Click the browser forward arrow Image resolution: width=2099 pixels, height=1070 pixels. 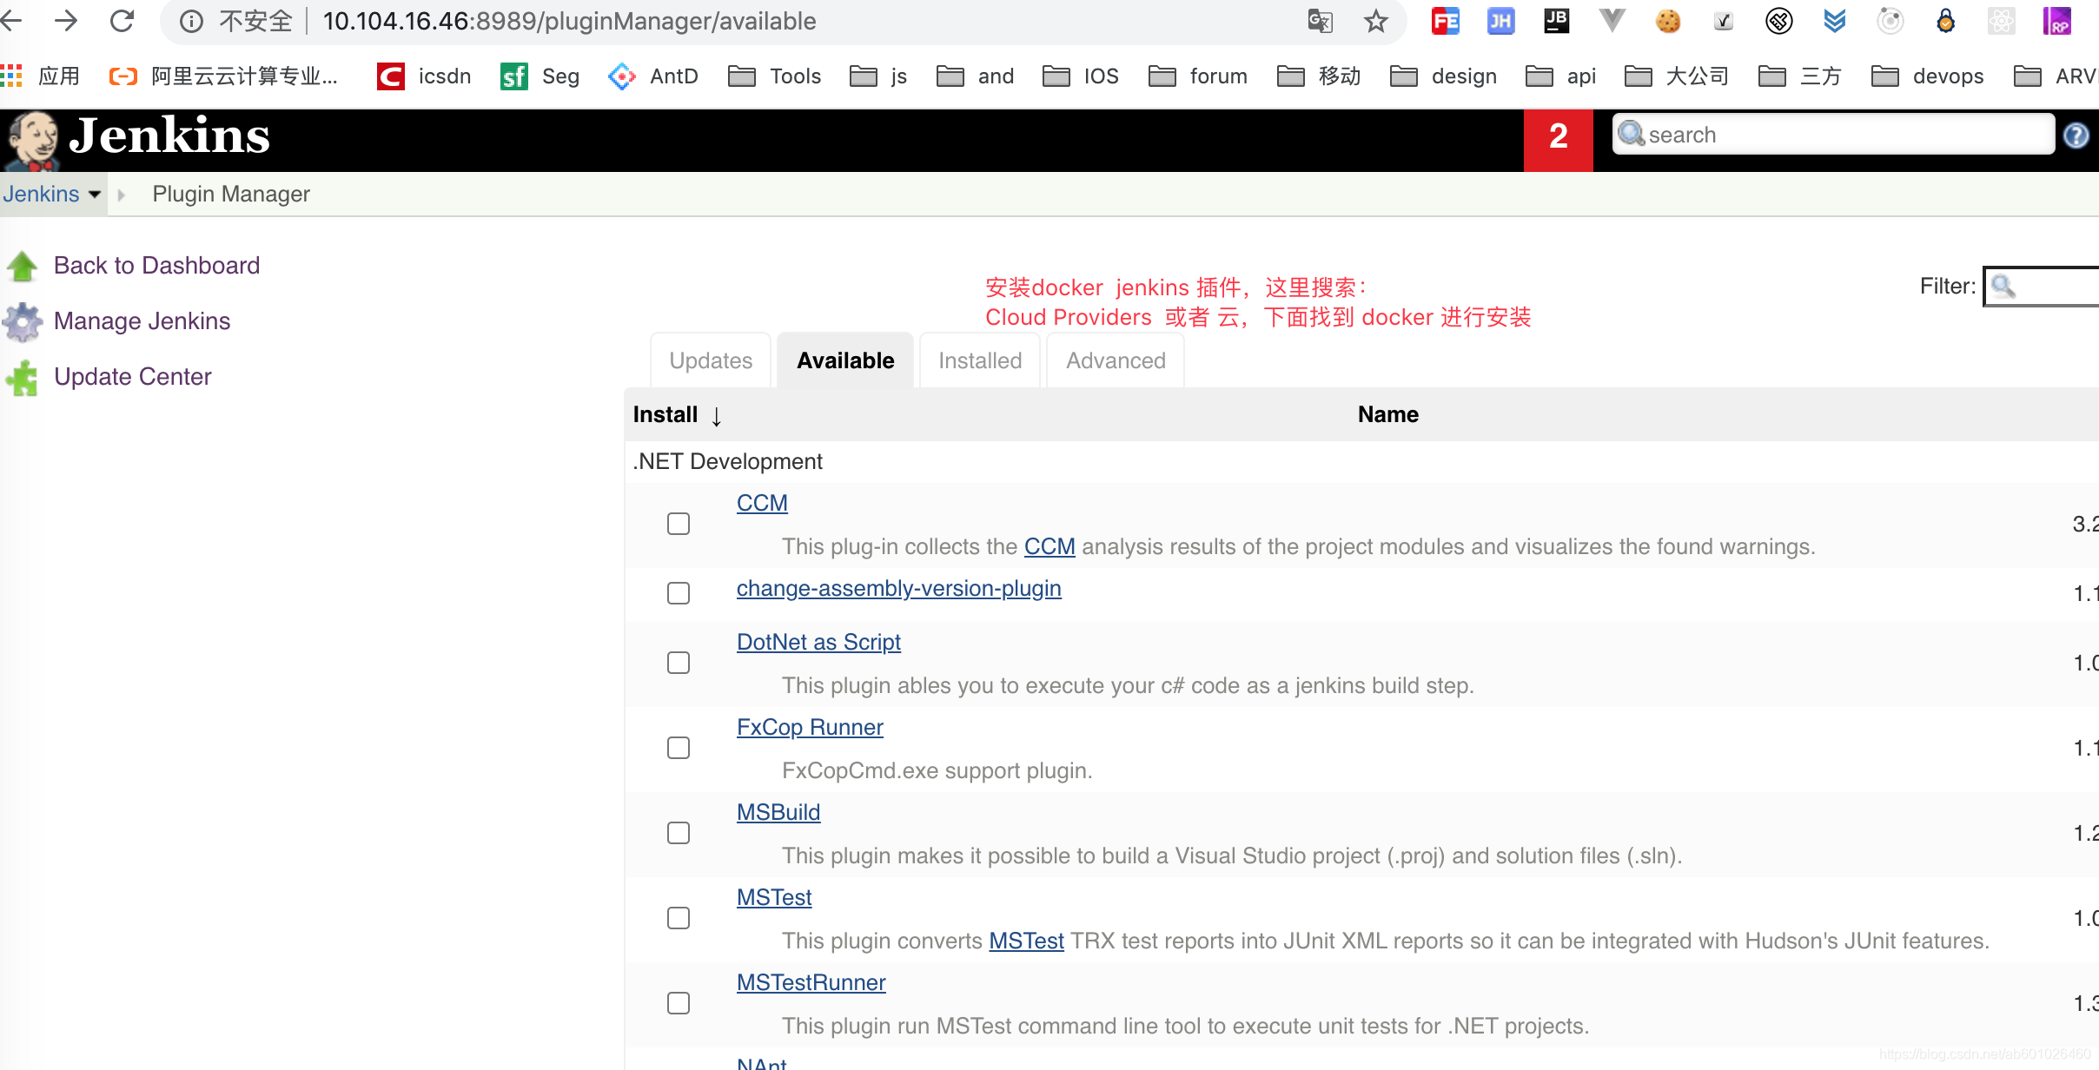click(x=66, y=21)
